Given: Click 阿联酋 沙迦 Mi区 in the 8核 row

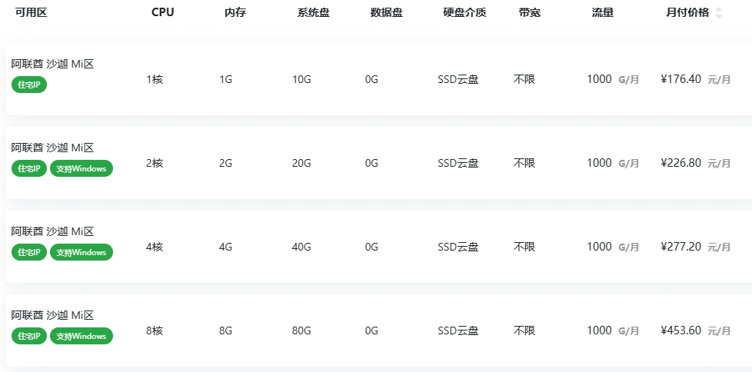Looking at the screenshot, I should point(53,315).
